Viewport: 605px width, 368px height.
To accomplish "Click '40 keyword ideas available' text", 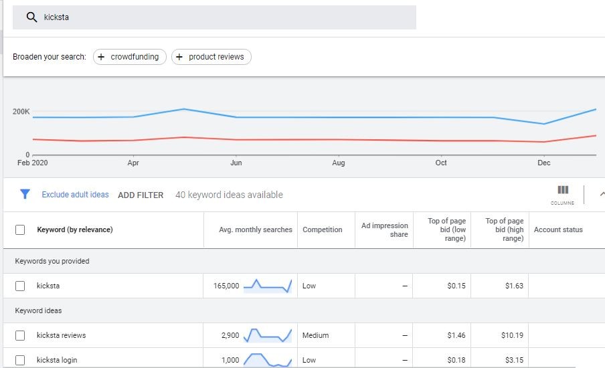I will coord(229,195).
